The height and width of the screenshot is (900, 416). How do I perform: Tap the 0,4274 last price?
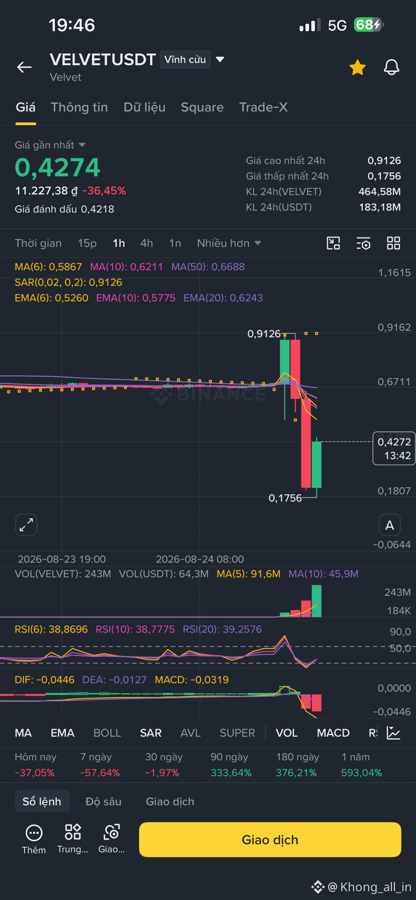(x=58, y=168)
